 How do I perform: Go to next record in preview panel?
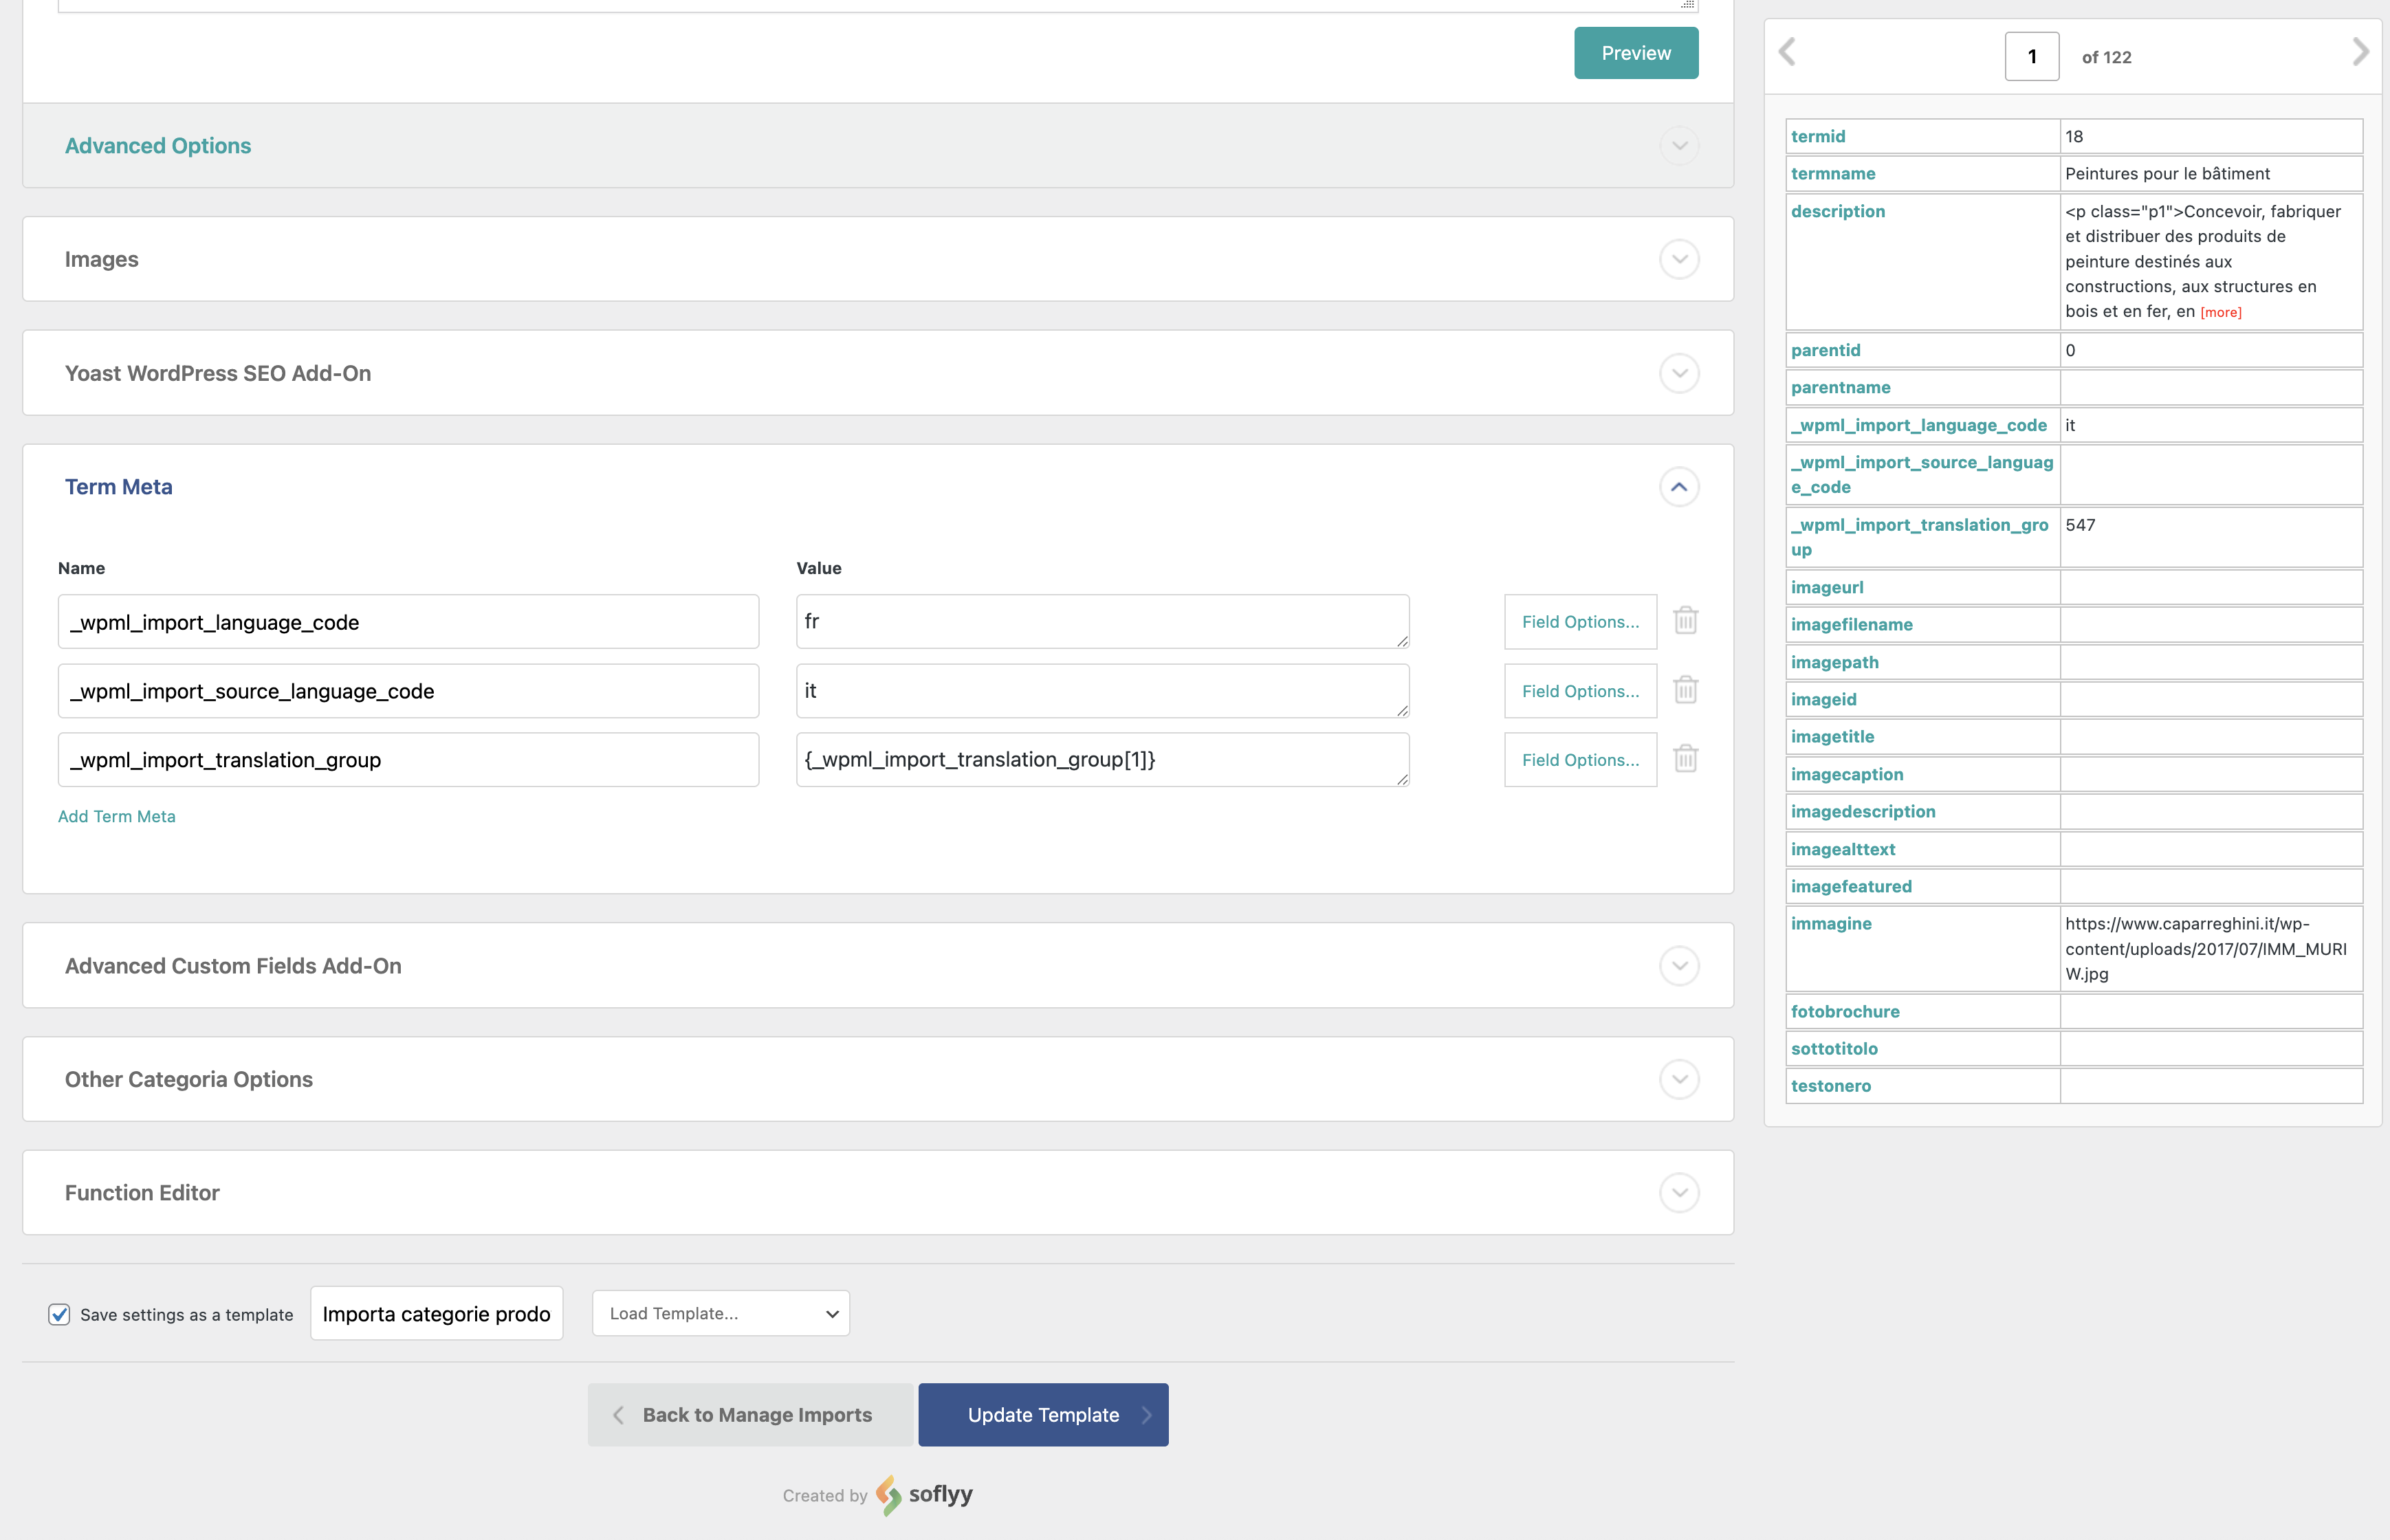point(2360,52)
